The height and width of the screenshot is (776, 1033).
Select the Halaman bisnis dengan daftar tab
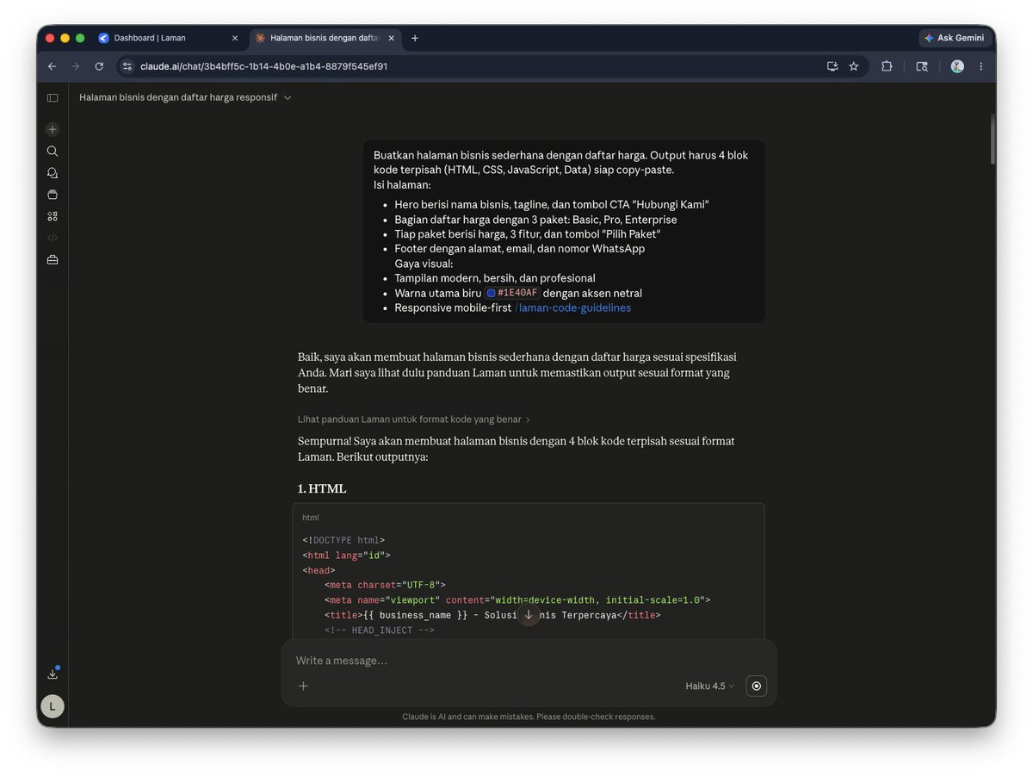tap(325, 38)
